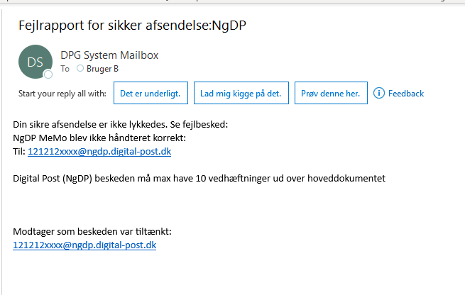Click the sentence about max 10 vedhæftninger

tap(199, 178)
